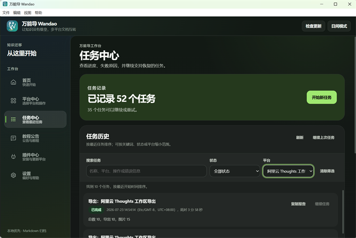Click the title 导出：阿里云 Thoughts 工作区导出
Image resolution: width=356 pixels, height=238 pixels.
(122, 201)
